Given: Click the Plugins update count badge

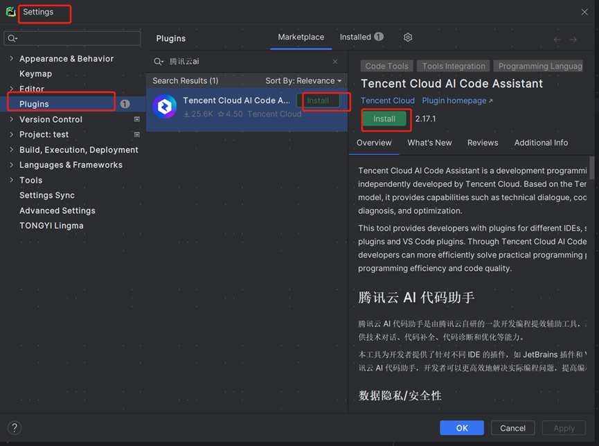Looking at the screenshot, I should pos(125,104).
